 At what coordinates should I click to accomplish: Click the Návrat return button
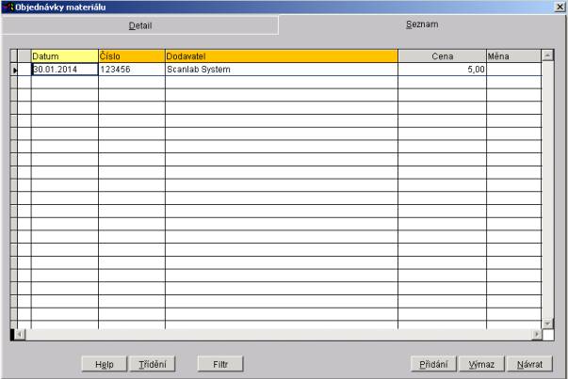coord(529,363)
